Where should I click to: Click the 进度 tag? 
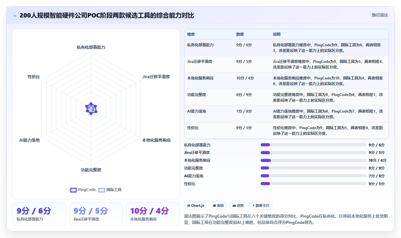pos(238,205)
